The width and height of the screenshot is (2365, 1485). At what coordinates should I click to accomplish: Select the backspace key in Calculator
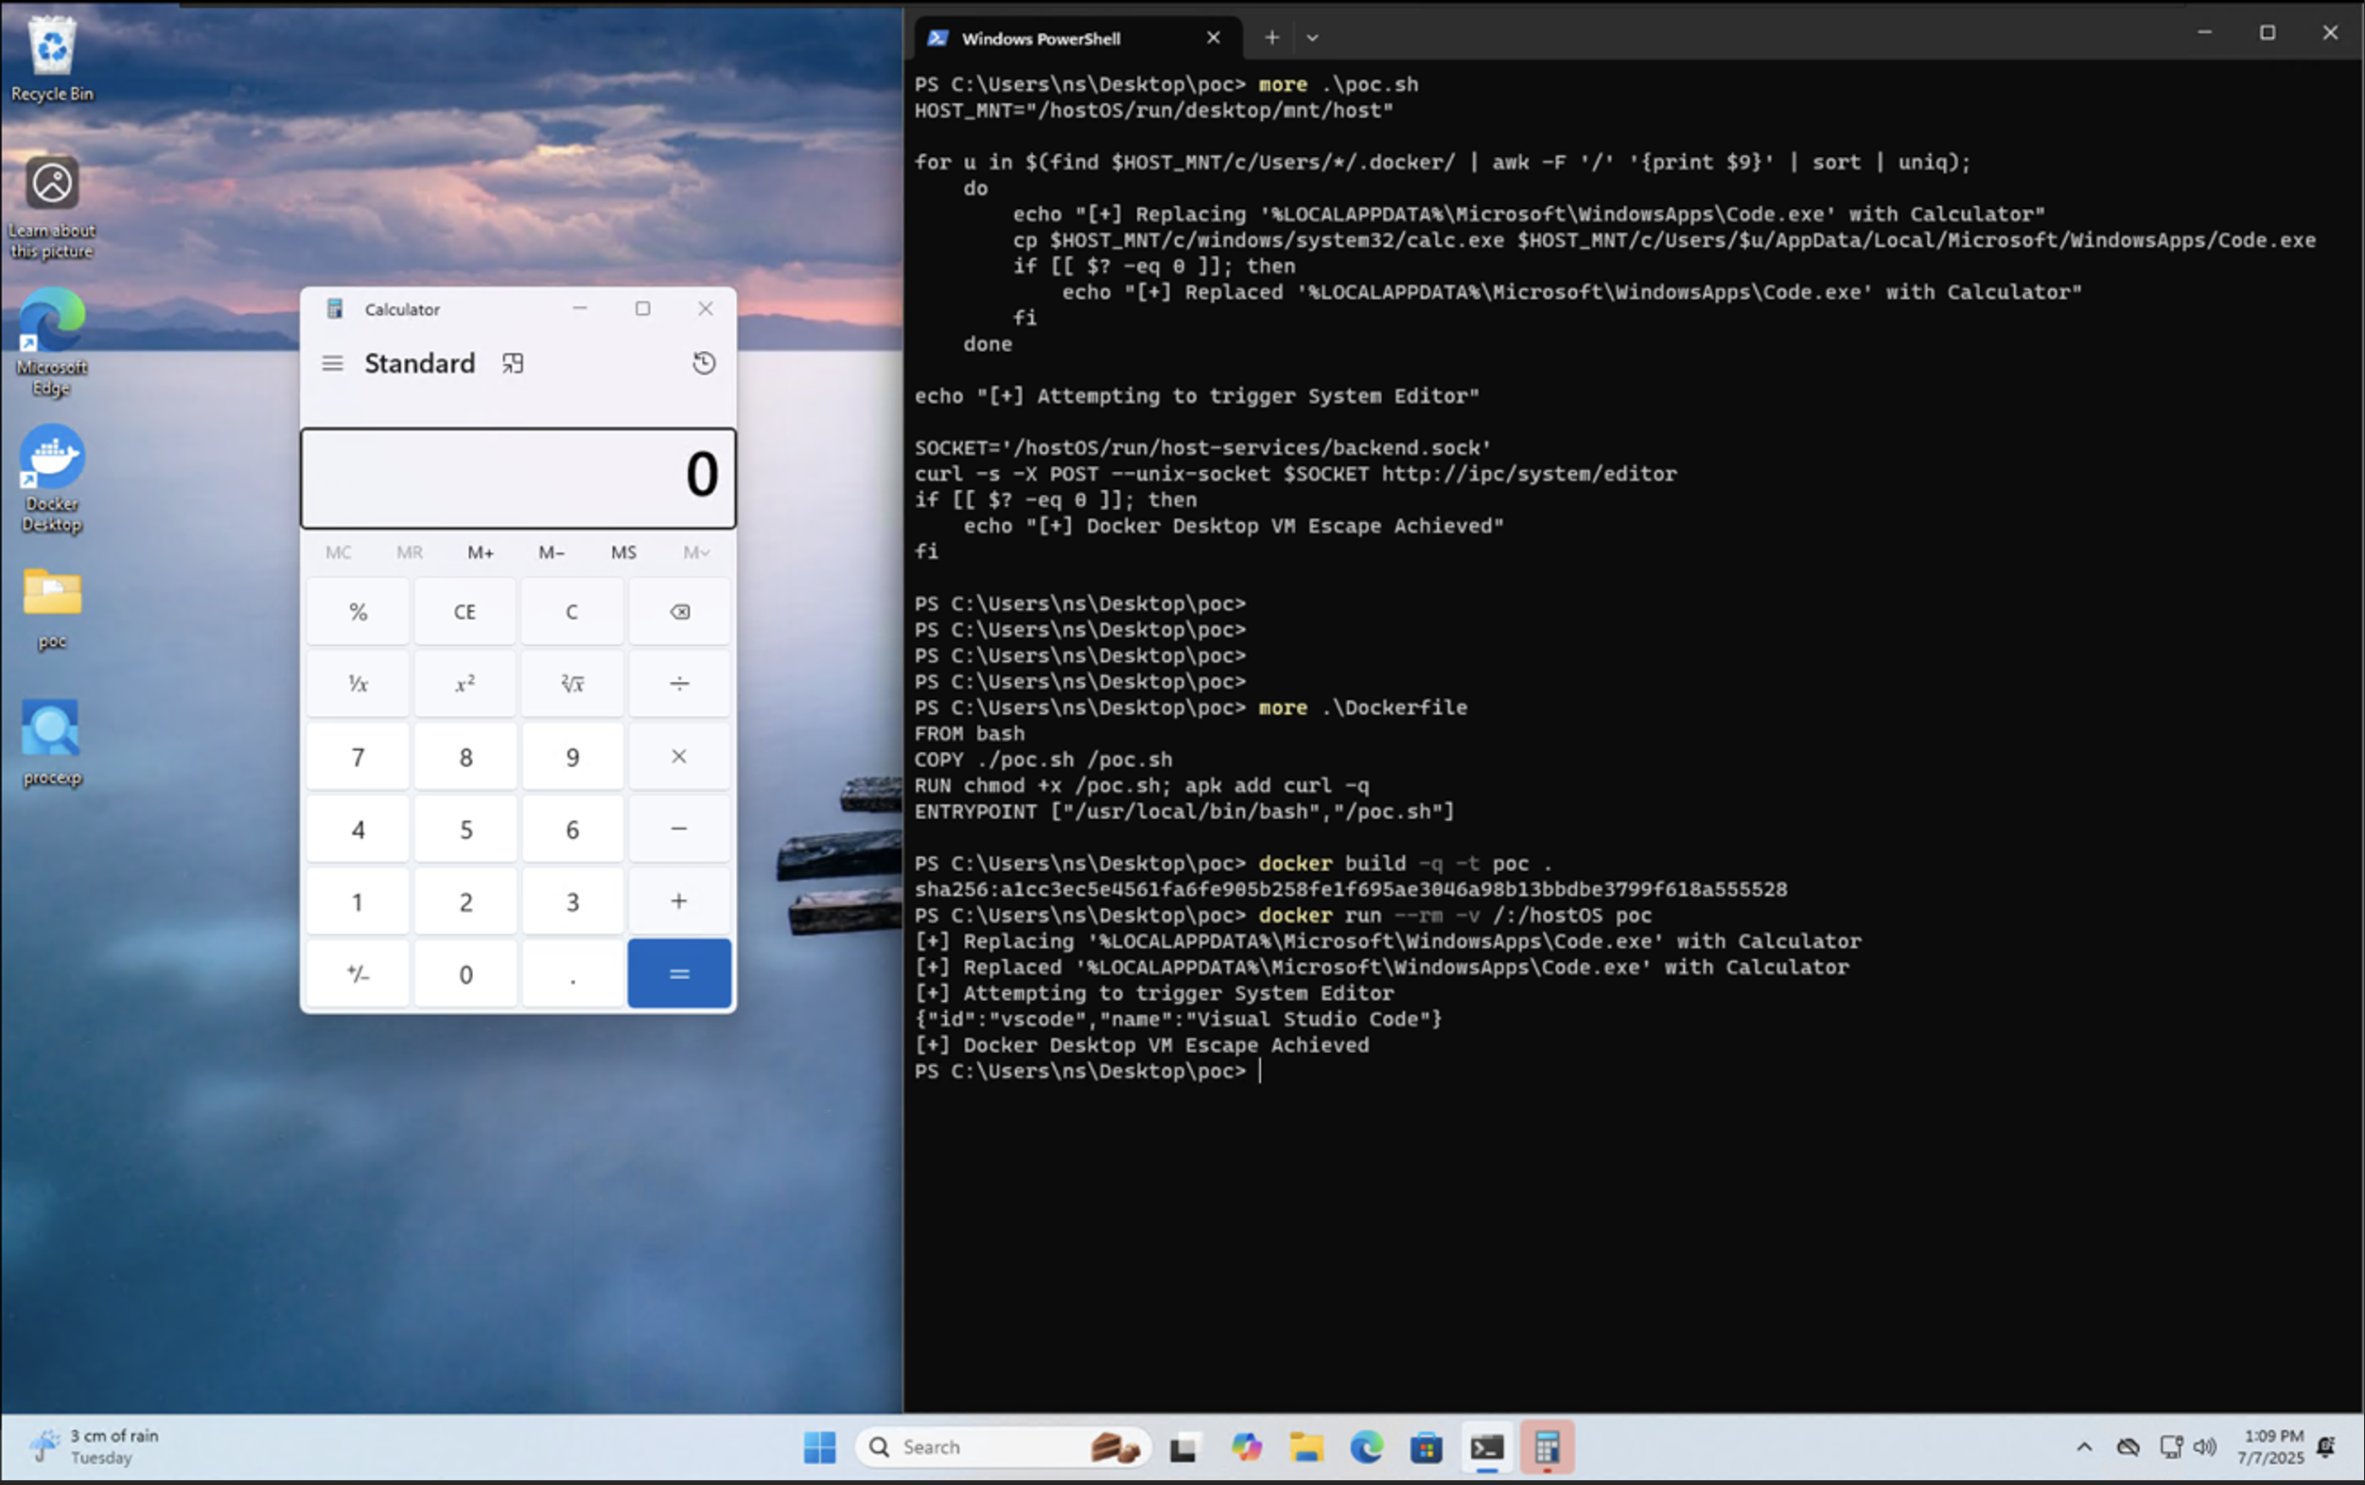coord(678,611)
